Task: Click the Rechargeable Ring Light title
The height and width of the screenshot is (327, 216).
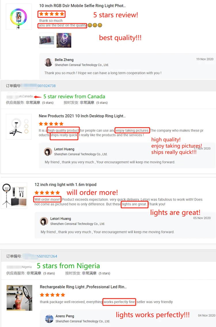Action: click(83, 287)
